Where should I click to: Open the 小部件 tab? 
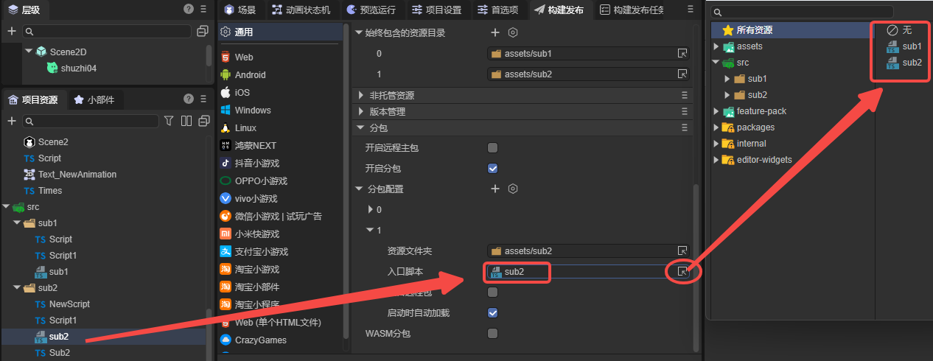tap(94, 100)
